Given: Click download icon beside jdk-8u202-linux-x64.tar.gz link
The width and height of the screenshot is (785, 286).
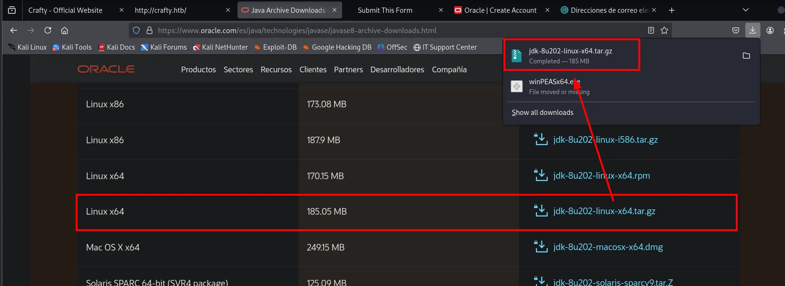Looking at the screenshot, I should (541, 211).
